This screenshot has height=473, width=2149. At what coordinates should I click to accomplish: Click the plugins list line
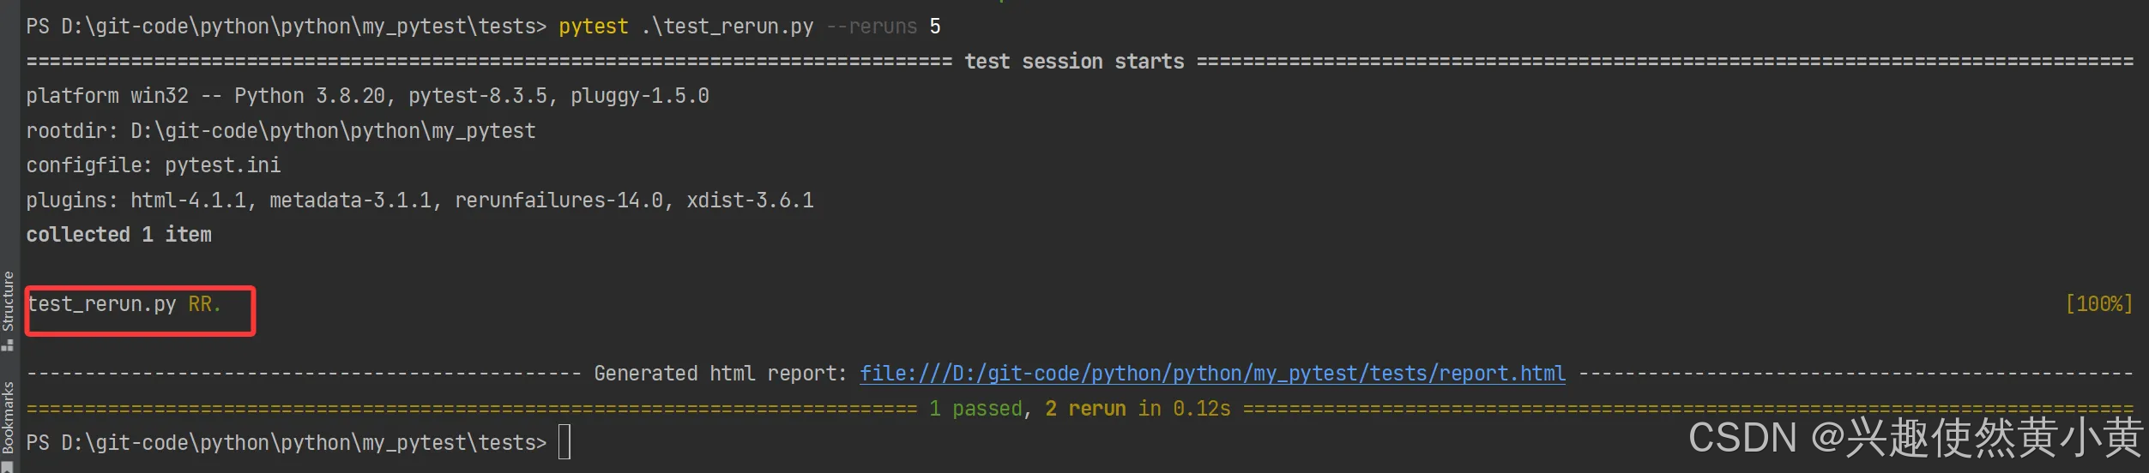coord(420,201)
